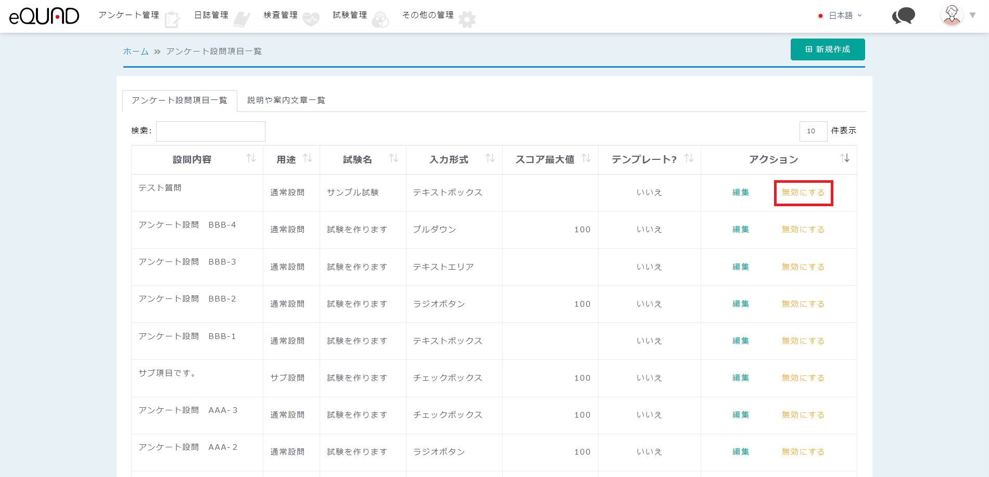Screen dimensions: 989x477
Task: Click the 新規作成 button
Action: 828,49
